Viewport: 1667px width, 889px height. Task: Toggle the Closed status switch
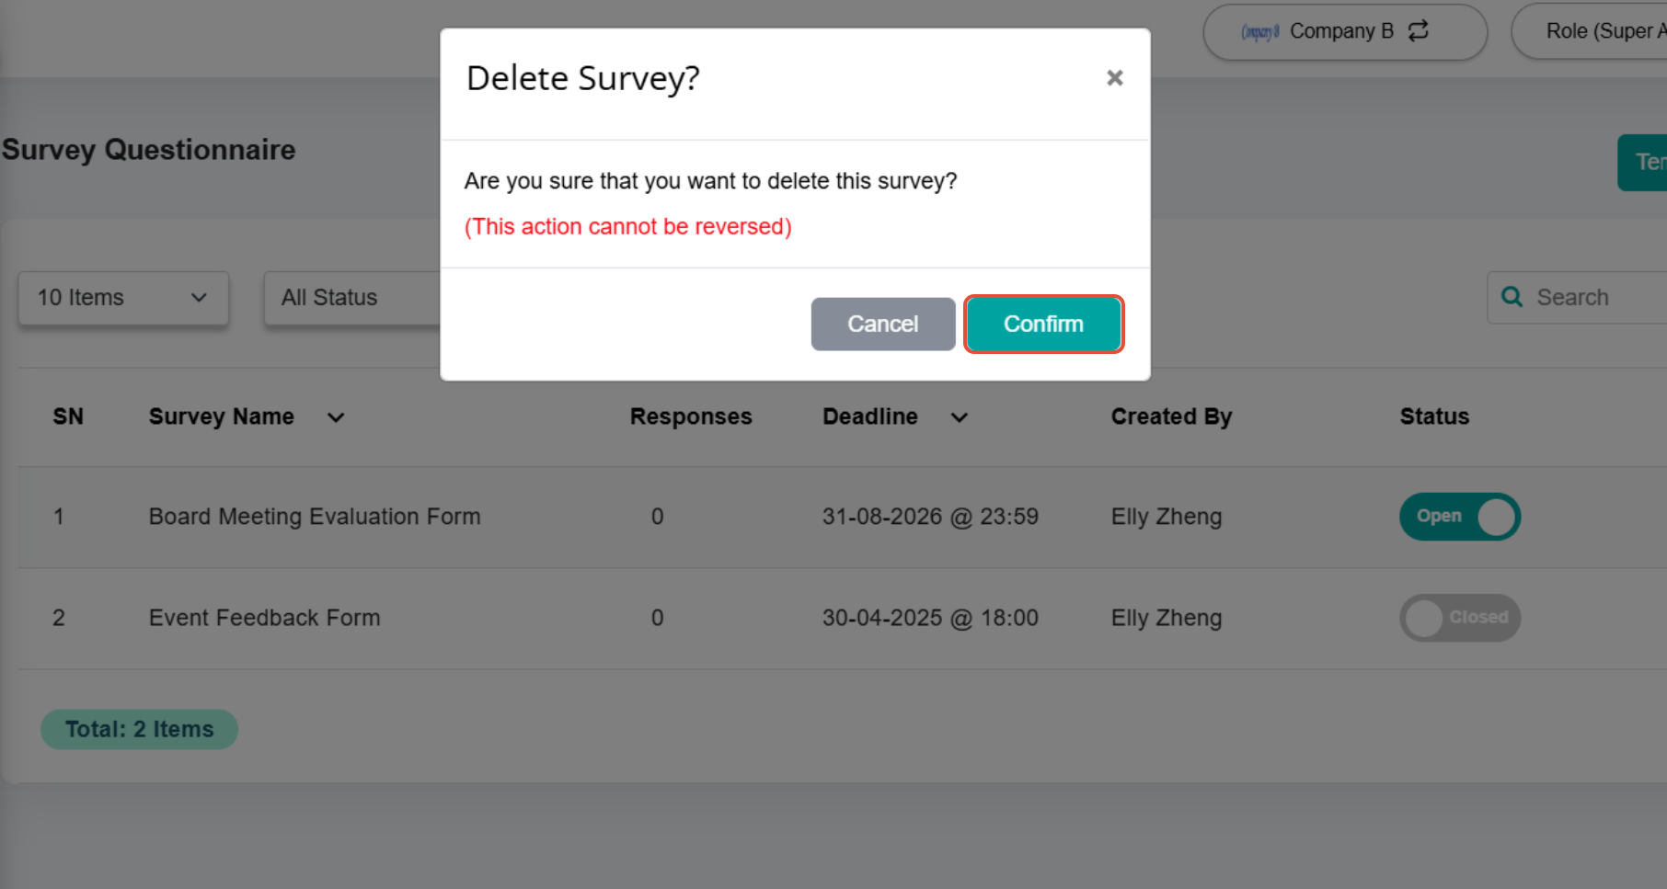pos(1460,618)
